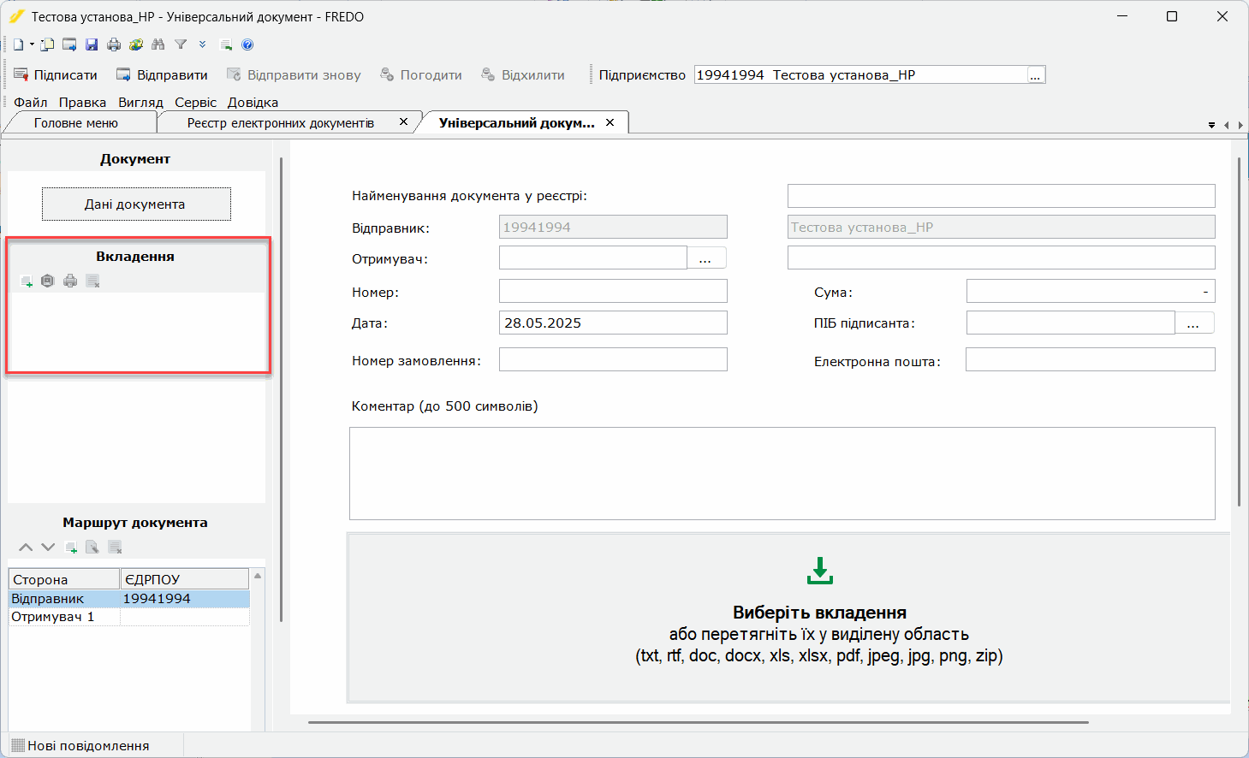Expand the double-chevron toolbar overflow
Viewport: 1249px width, 758px height.
pyautogui.click(x=203, y=44)
